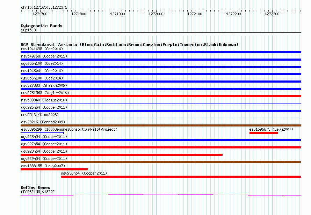Open the esv1596673 (Levy2007) label
The width and height of the screenshot is (311, 215).
(271, 129)
